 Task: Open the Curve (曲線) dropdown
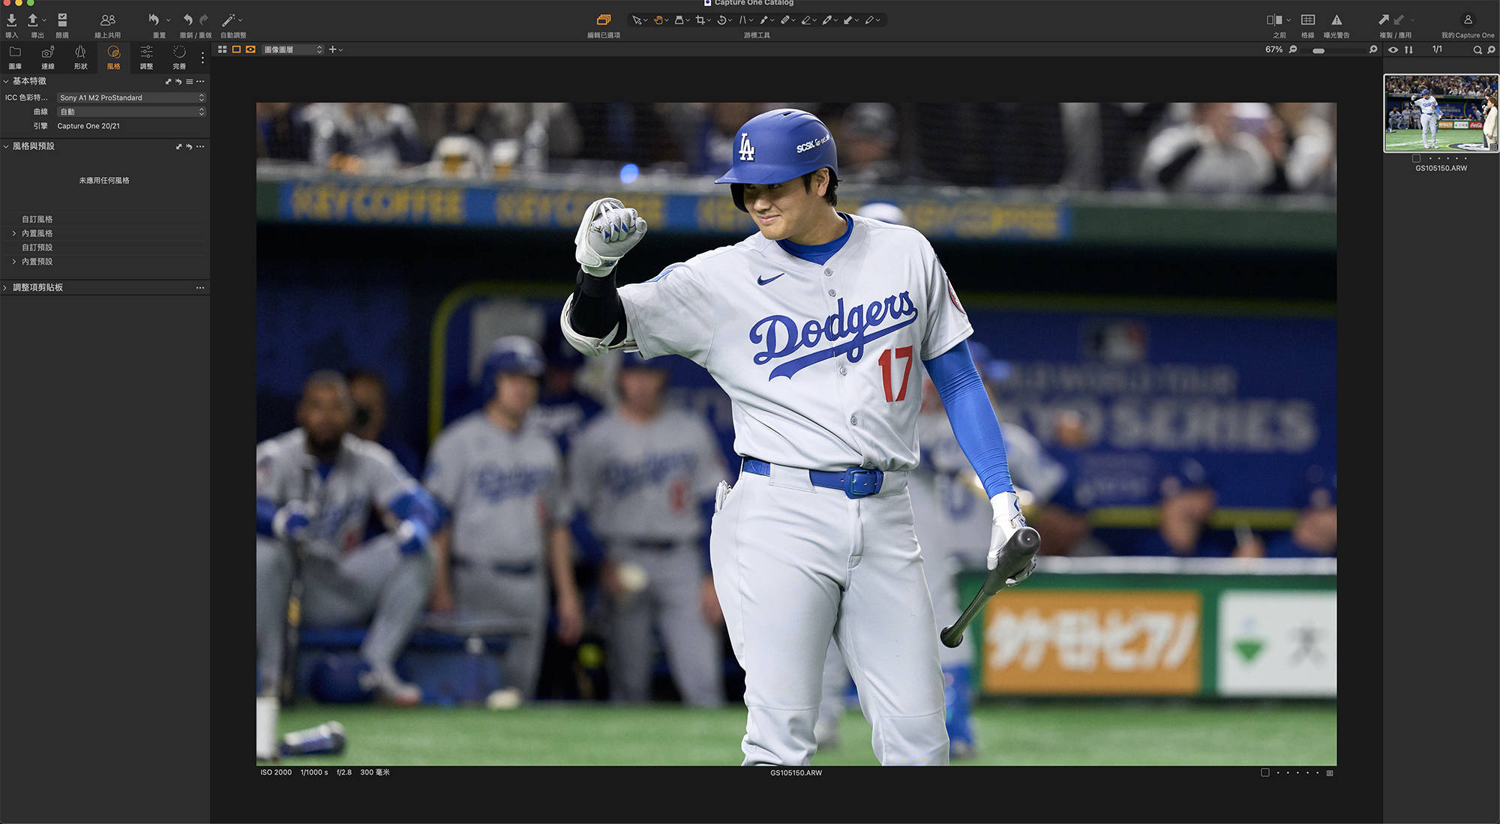131,112
